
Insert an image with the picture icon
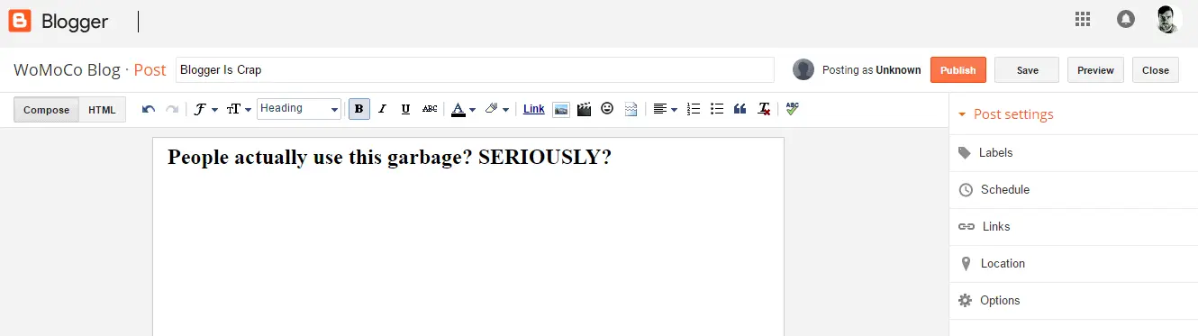[x=561, y=109]
